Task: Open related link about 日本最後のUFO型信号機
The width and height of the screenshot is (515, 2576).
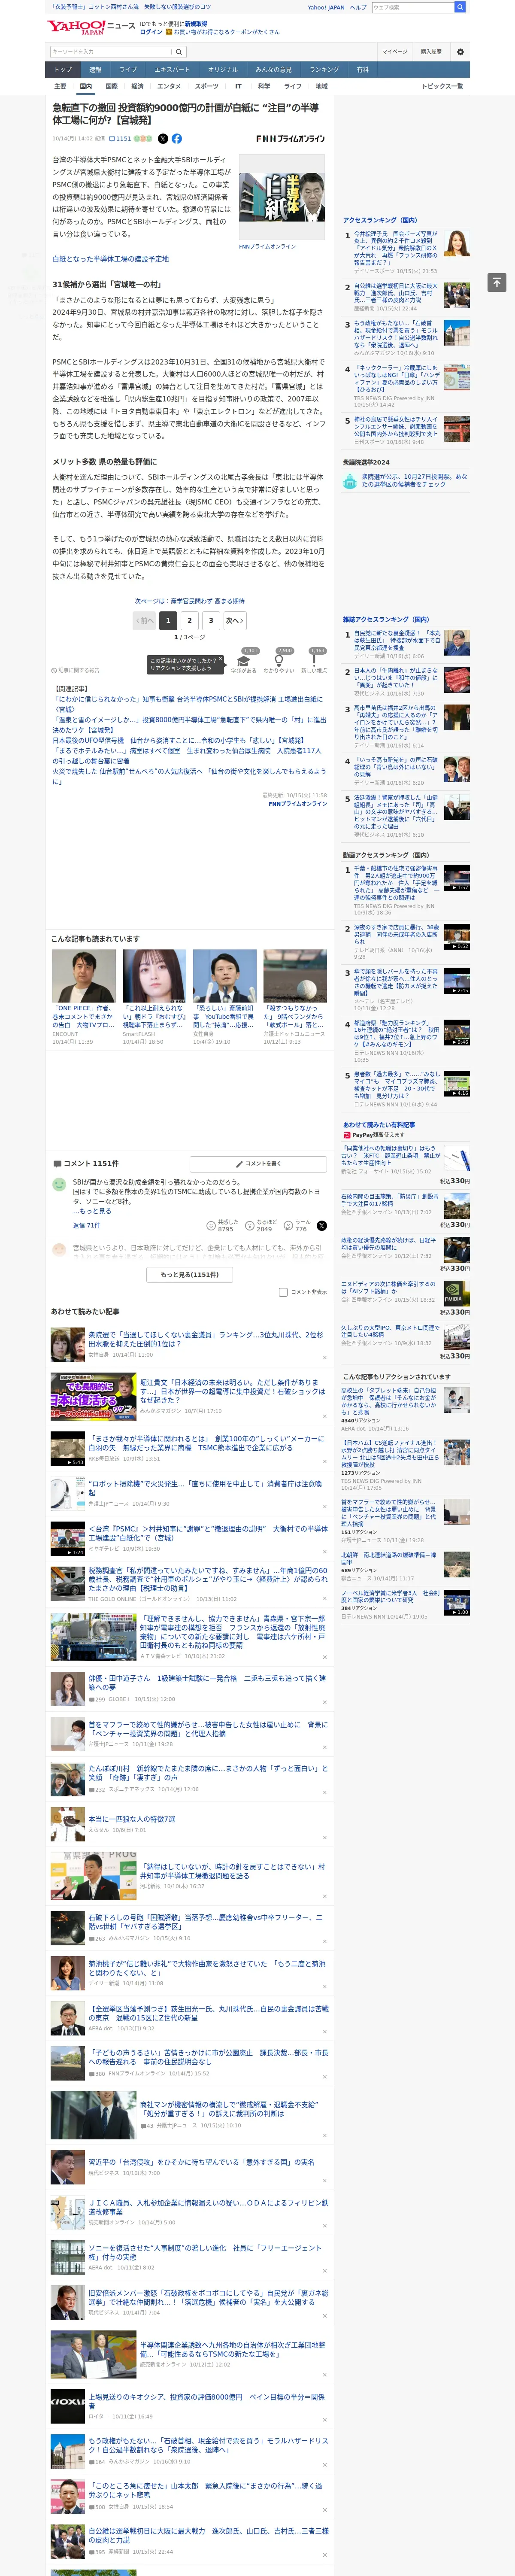Action: pos(179,741)
